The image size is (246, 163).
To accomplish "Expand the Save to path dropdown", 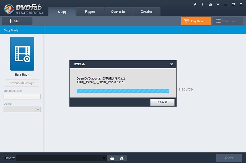I will (x=104, y=158).
